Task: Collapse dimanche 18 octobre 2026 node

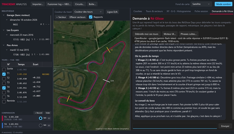Action: click(7, 20)
